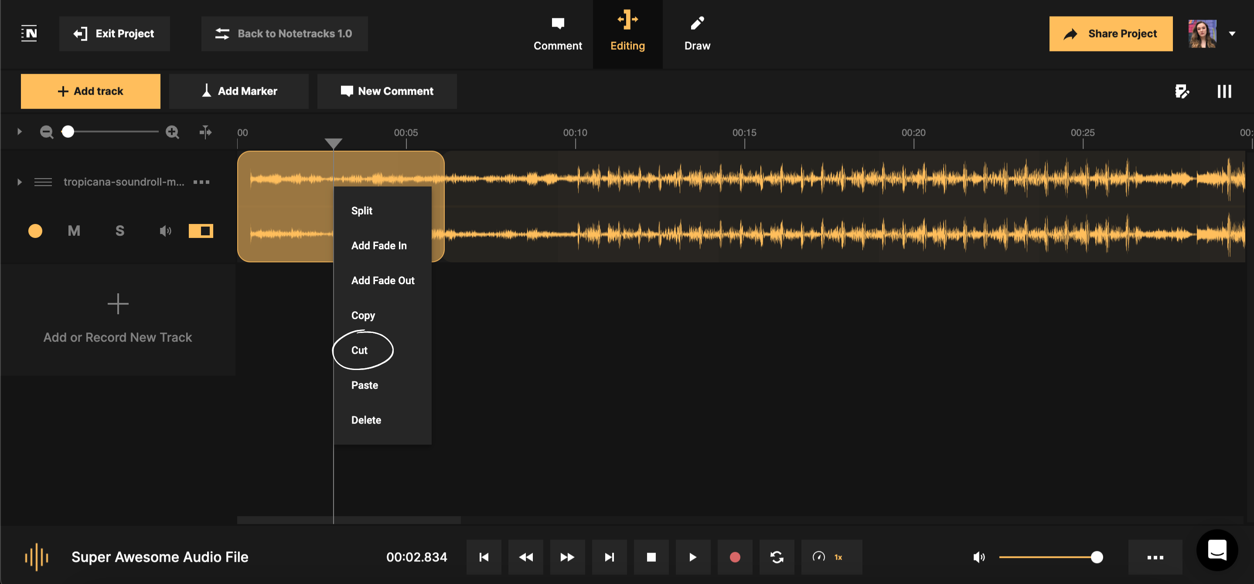Open the user profile dropdown
The image size is (1254, 584).
coord(1233,33)
